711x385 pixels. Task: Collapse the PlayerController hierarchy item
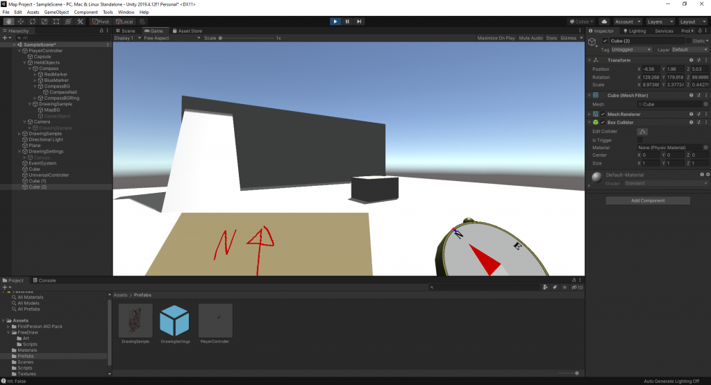pyautogui.click(x=19, y=51)
